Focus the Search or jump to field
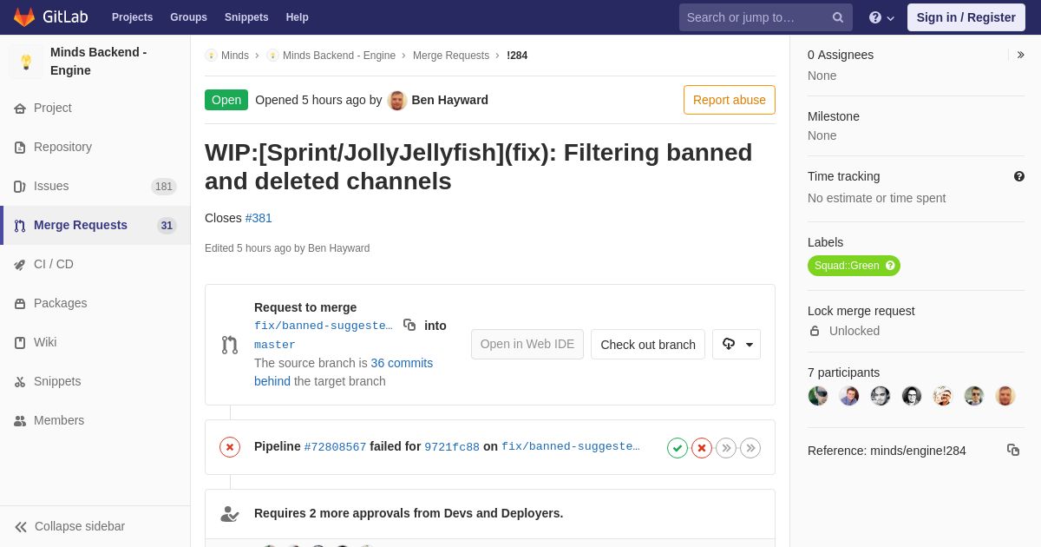 (755, 17)
